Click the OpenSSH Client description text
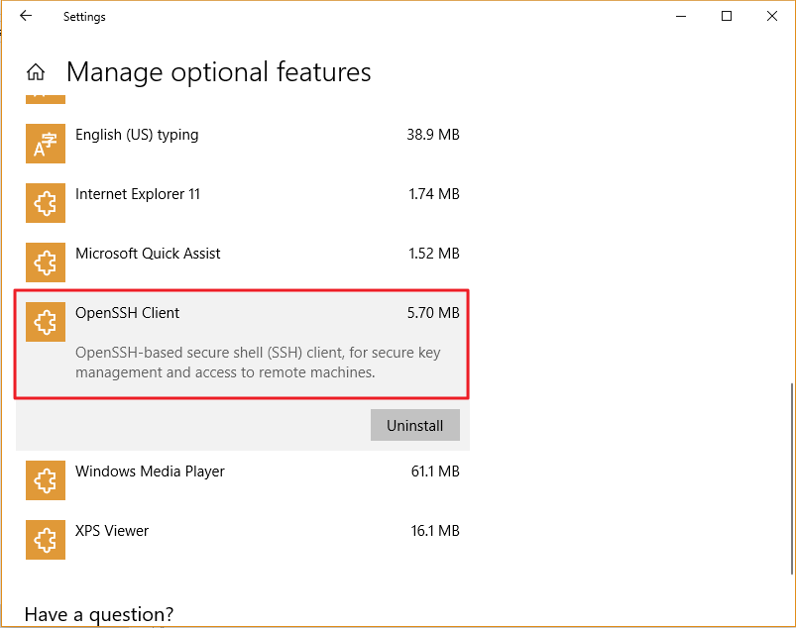This screenshot has width=796, height=628. [x=258, y=363]
